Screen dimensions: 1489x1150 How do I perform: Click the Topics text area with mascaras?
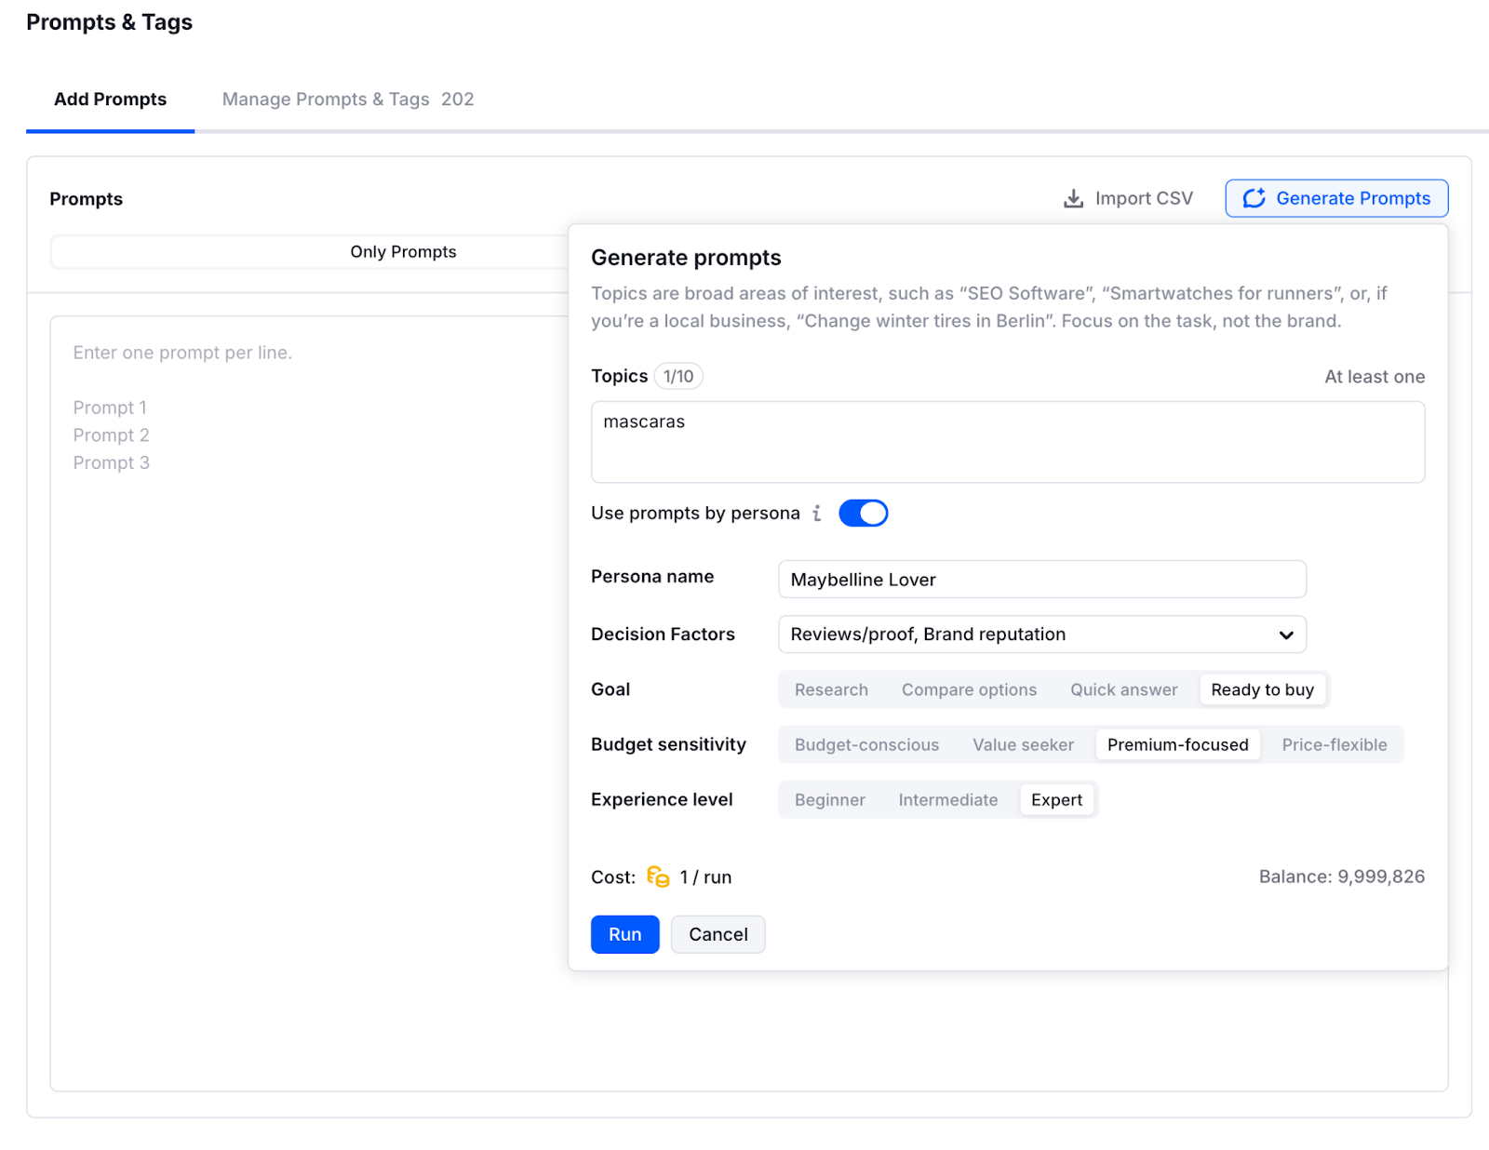click(1007, 442)
